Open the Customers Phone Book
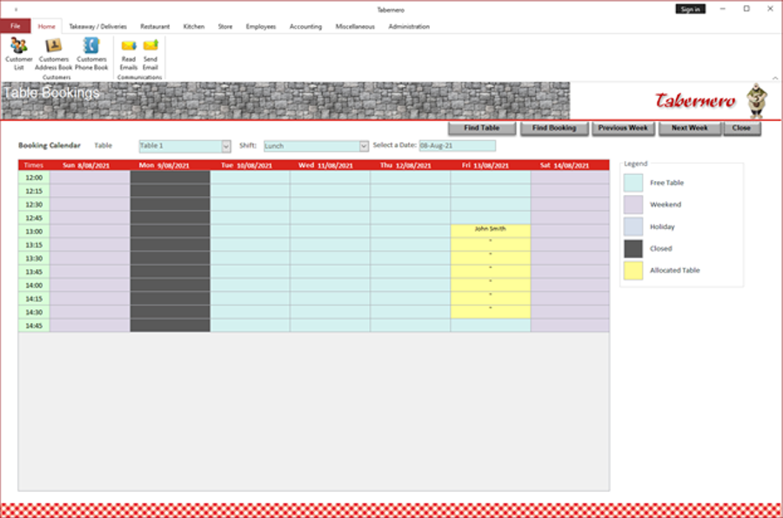 point(91,54)
